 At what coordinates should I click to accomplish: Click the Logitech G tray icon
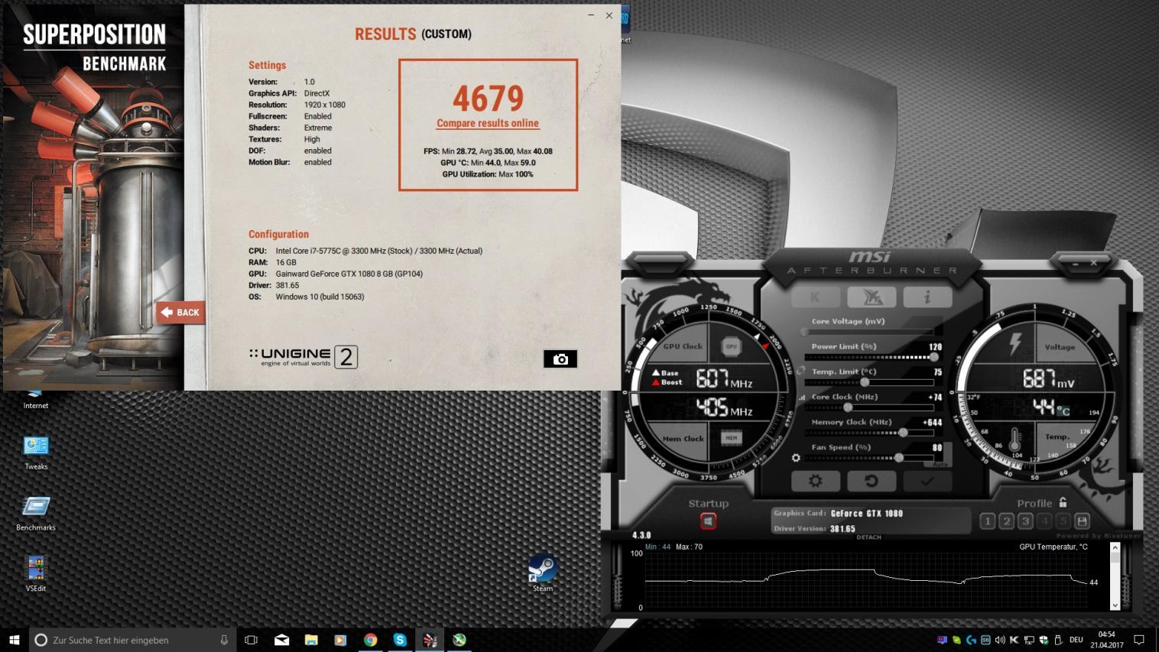tap(971, 640)
